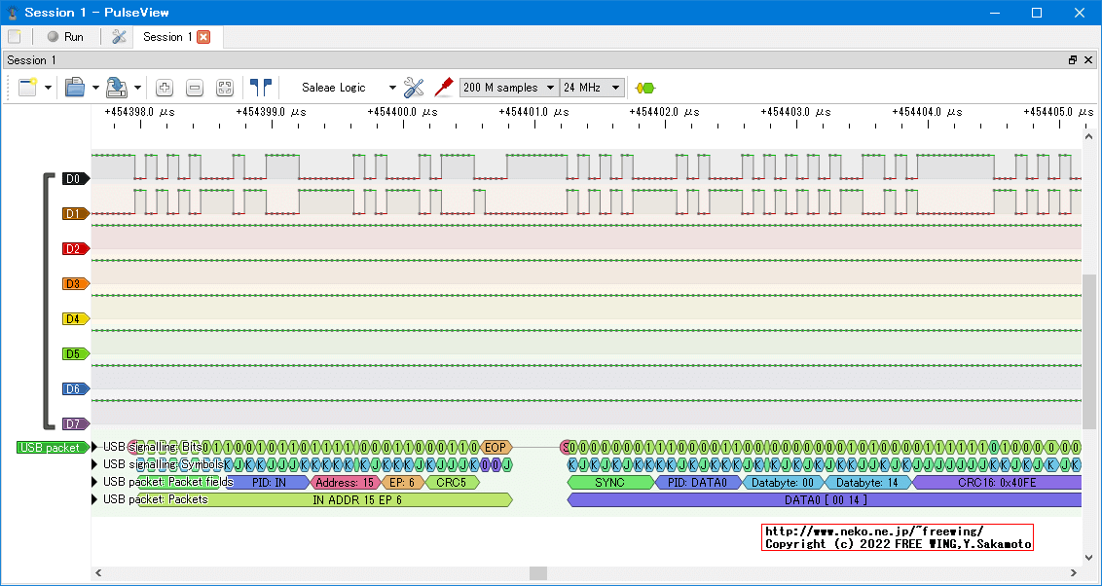Click the Add protocol decoder icon

point(645,88)
